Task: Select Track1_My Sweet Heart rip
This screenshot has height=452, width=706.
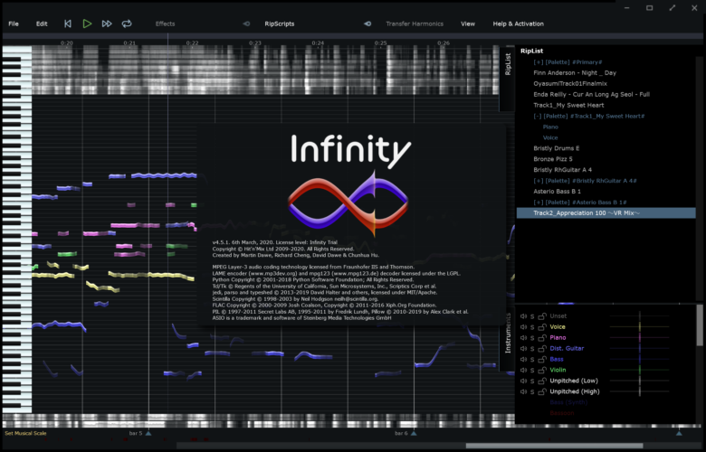Action: pos(568,105)
